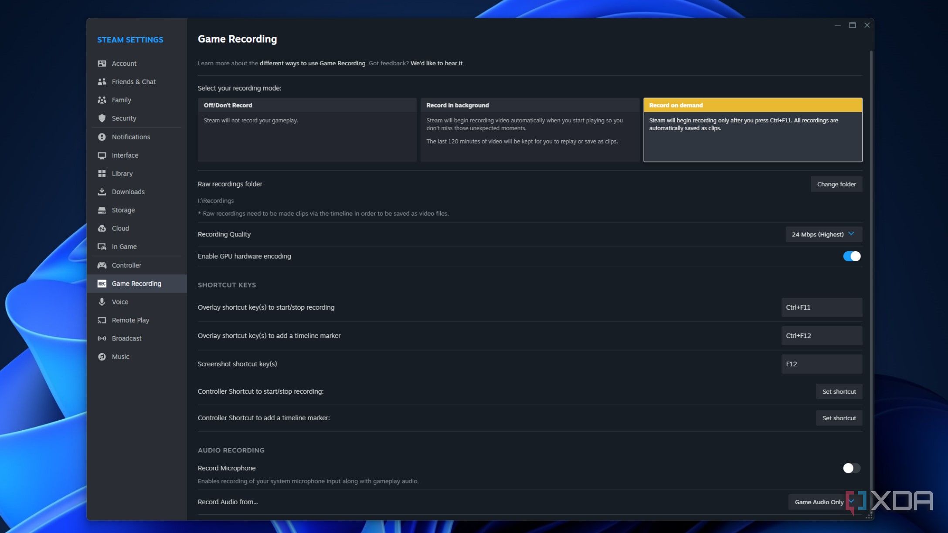Select Broadcast in the sidebar
This screenshot has width=948, height=533.
(136, 339)
